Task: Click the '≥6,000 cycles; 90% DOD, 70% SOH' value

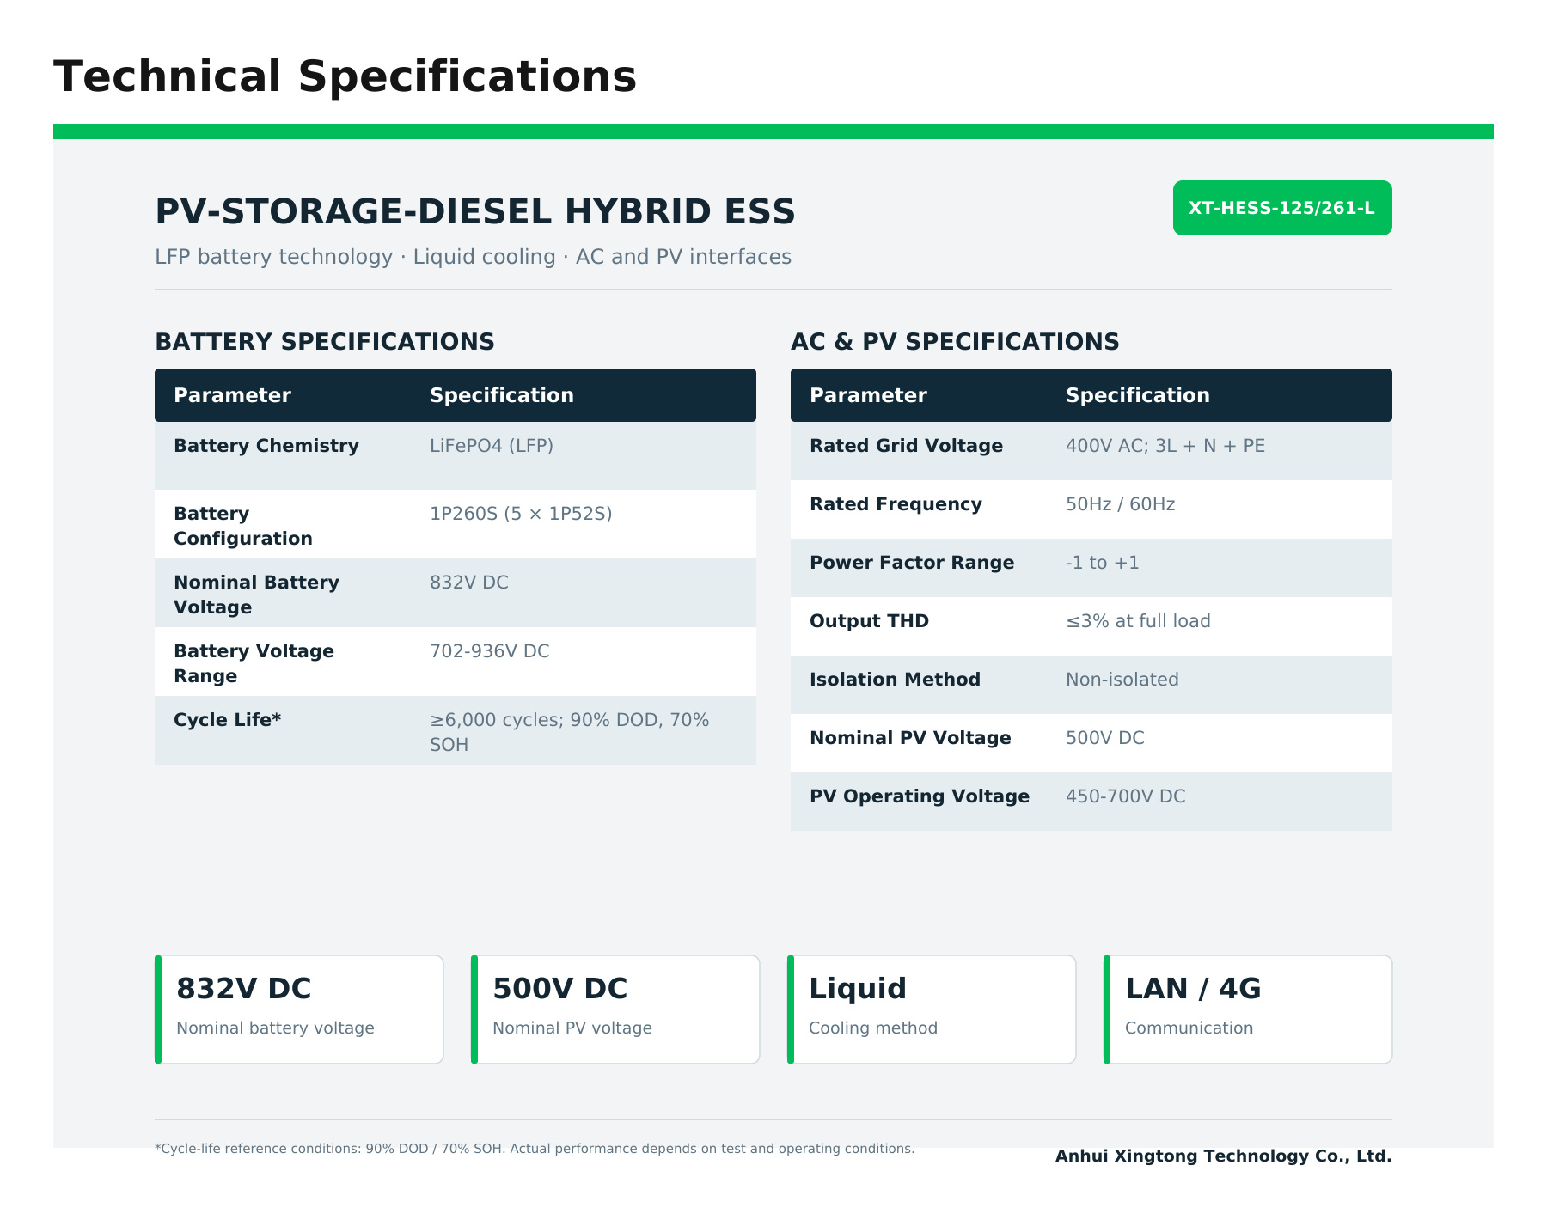Action: coord(570,732)
